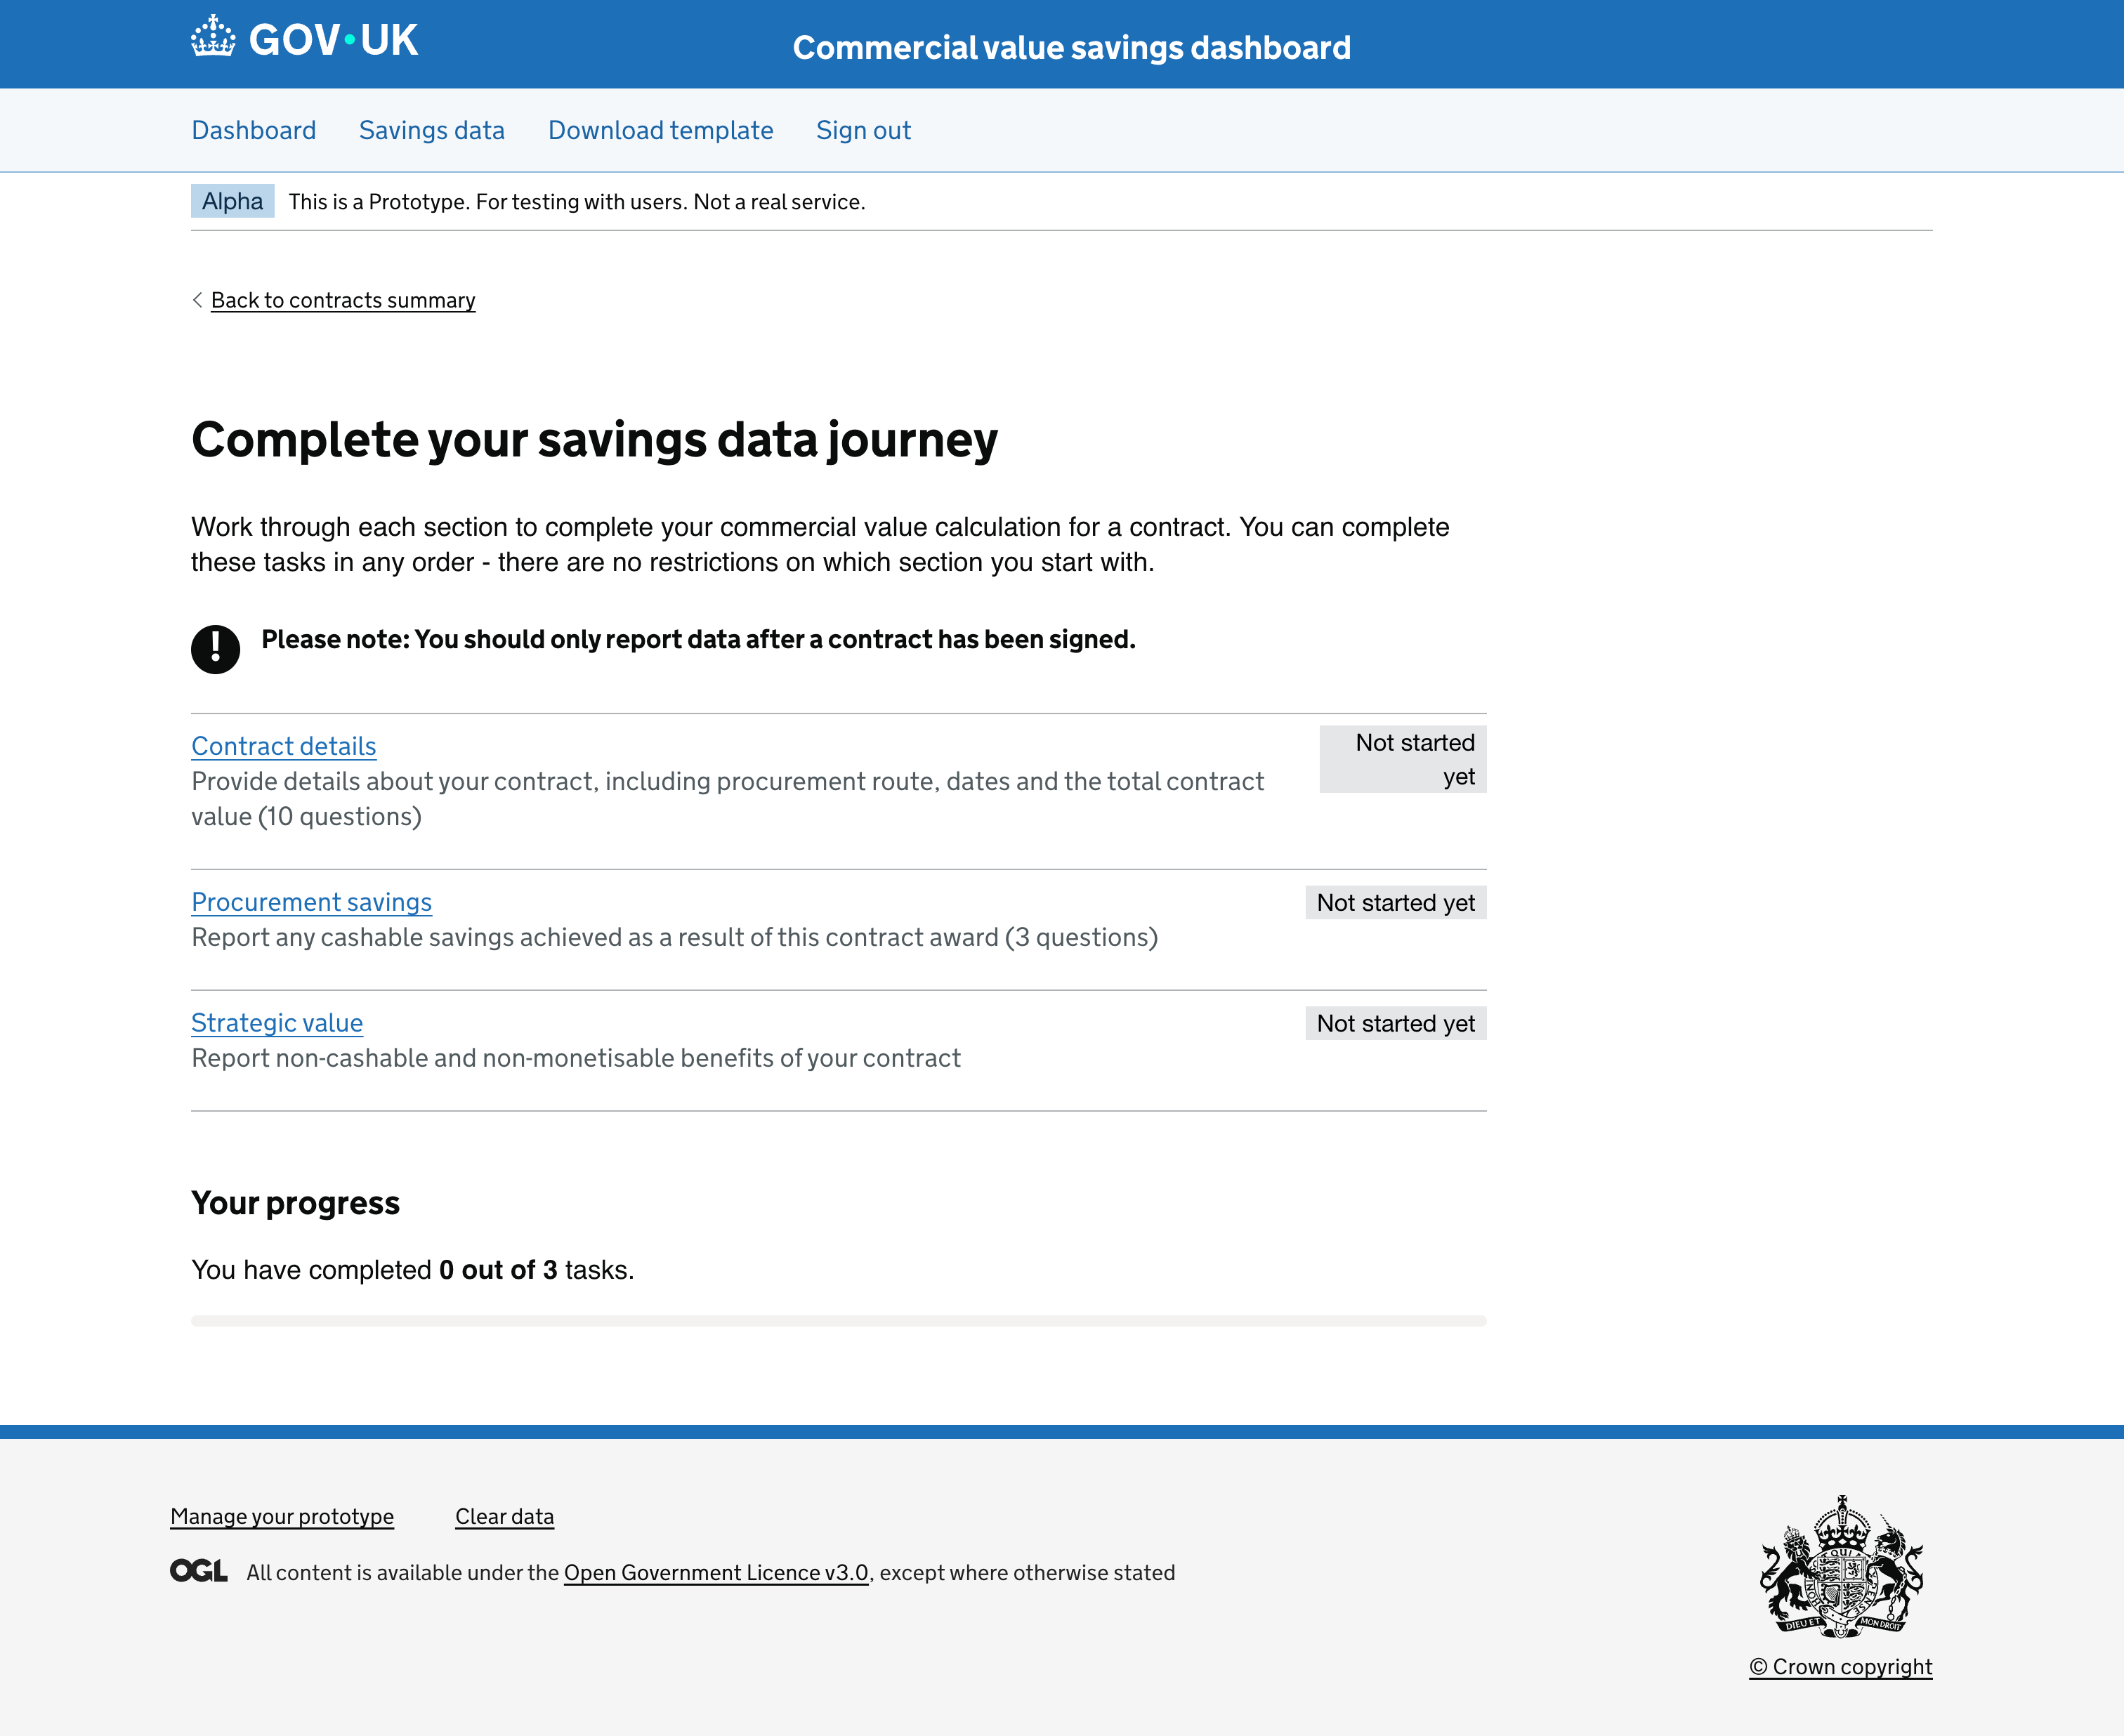This screenshot has height=1736, width=2124.
Task: Go to Savings data in the navigation
Action: (432, 130)
